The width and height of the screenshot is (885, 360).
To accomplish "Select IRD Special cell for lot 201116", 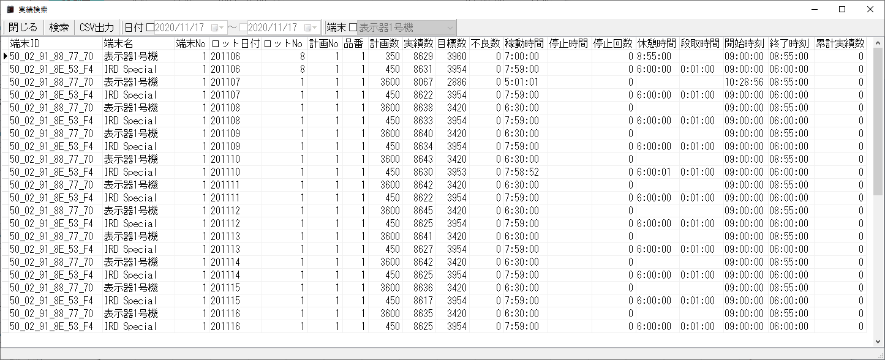I will 130,327.
